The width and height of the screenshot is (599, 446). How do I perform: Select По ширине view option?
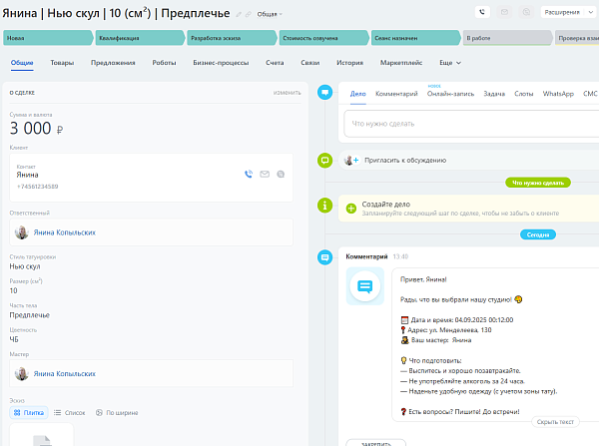[x=117, y=412]
